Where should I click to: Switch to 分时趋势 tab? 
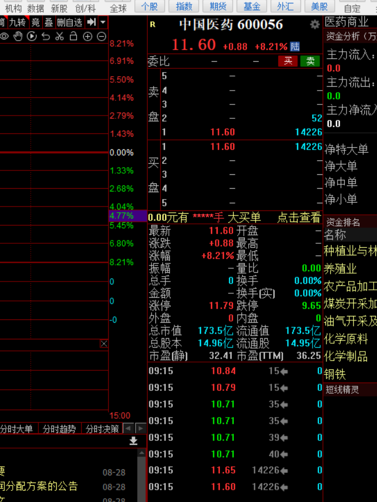click(x=59, y=429)
